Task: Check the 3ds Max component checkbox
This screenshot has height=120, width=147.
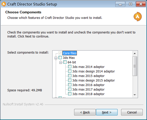Action: 60,58
